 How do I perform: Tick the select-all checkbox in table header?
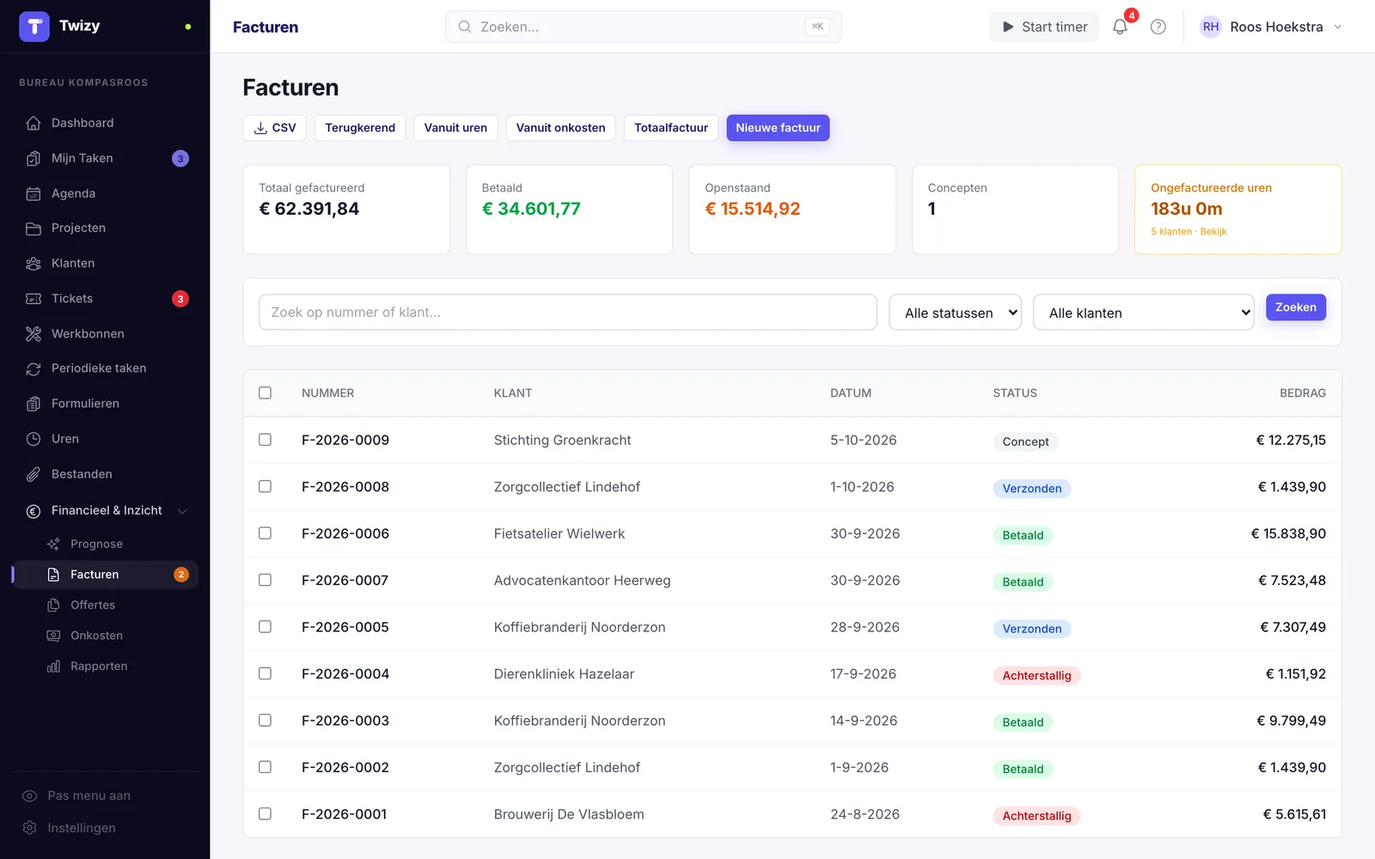265,393
